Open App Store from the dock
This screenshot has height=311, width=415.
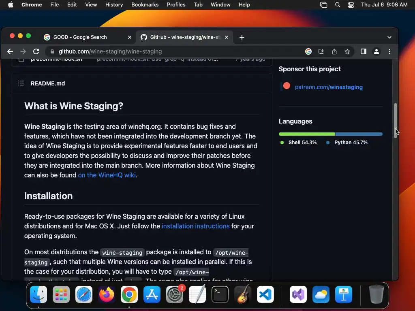[152, 294]
